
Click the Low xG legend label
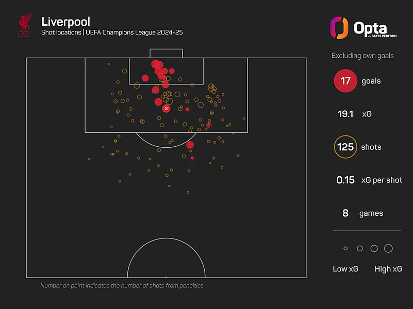345,269
